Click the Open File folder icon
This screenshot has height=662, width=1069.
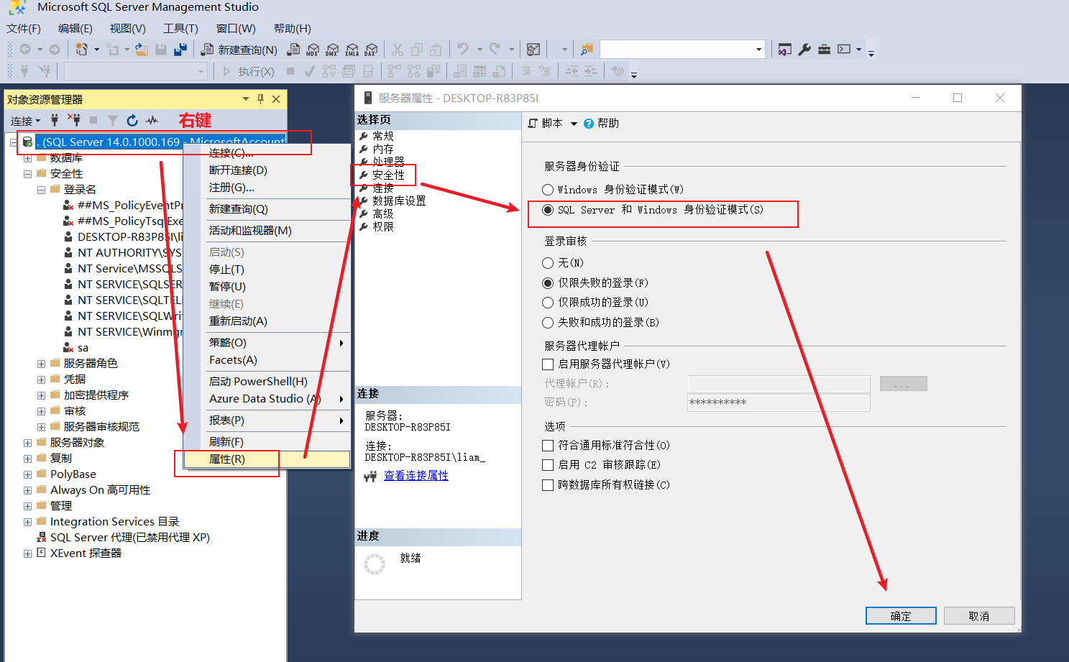tap(142, 50)
